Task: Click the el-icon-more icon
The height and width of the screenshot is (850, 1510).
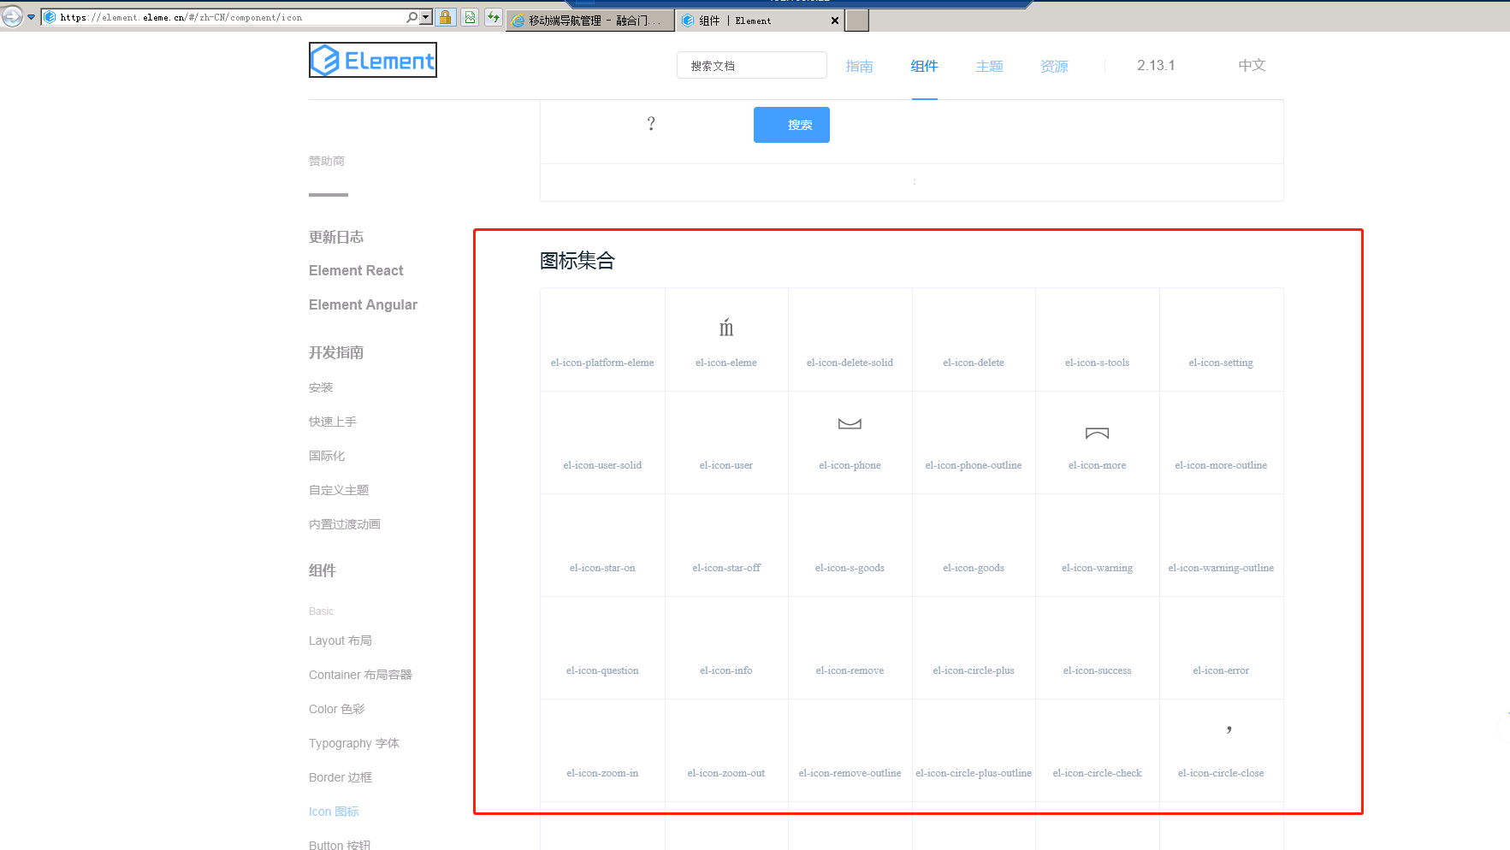Action: [x=1097, y=442]
